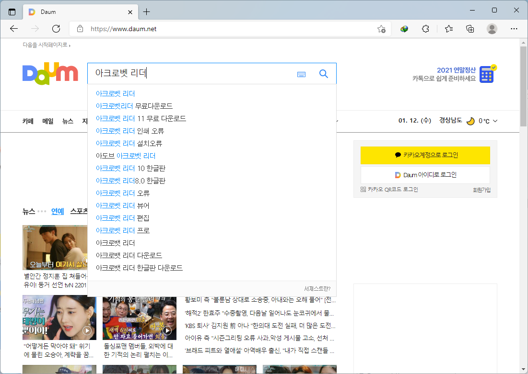Click the search magnifier icon in Daum search box
The width and height of the screenshot is (528, 374).
tap(323, 74)
